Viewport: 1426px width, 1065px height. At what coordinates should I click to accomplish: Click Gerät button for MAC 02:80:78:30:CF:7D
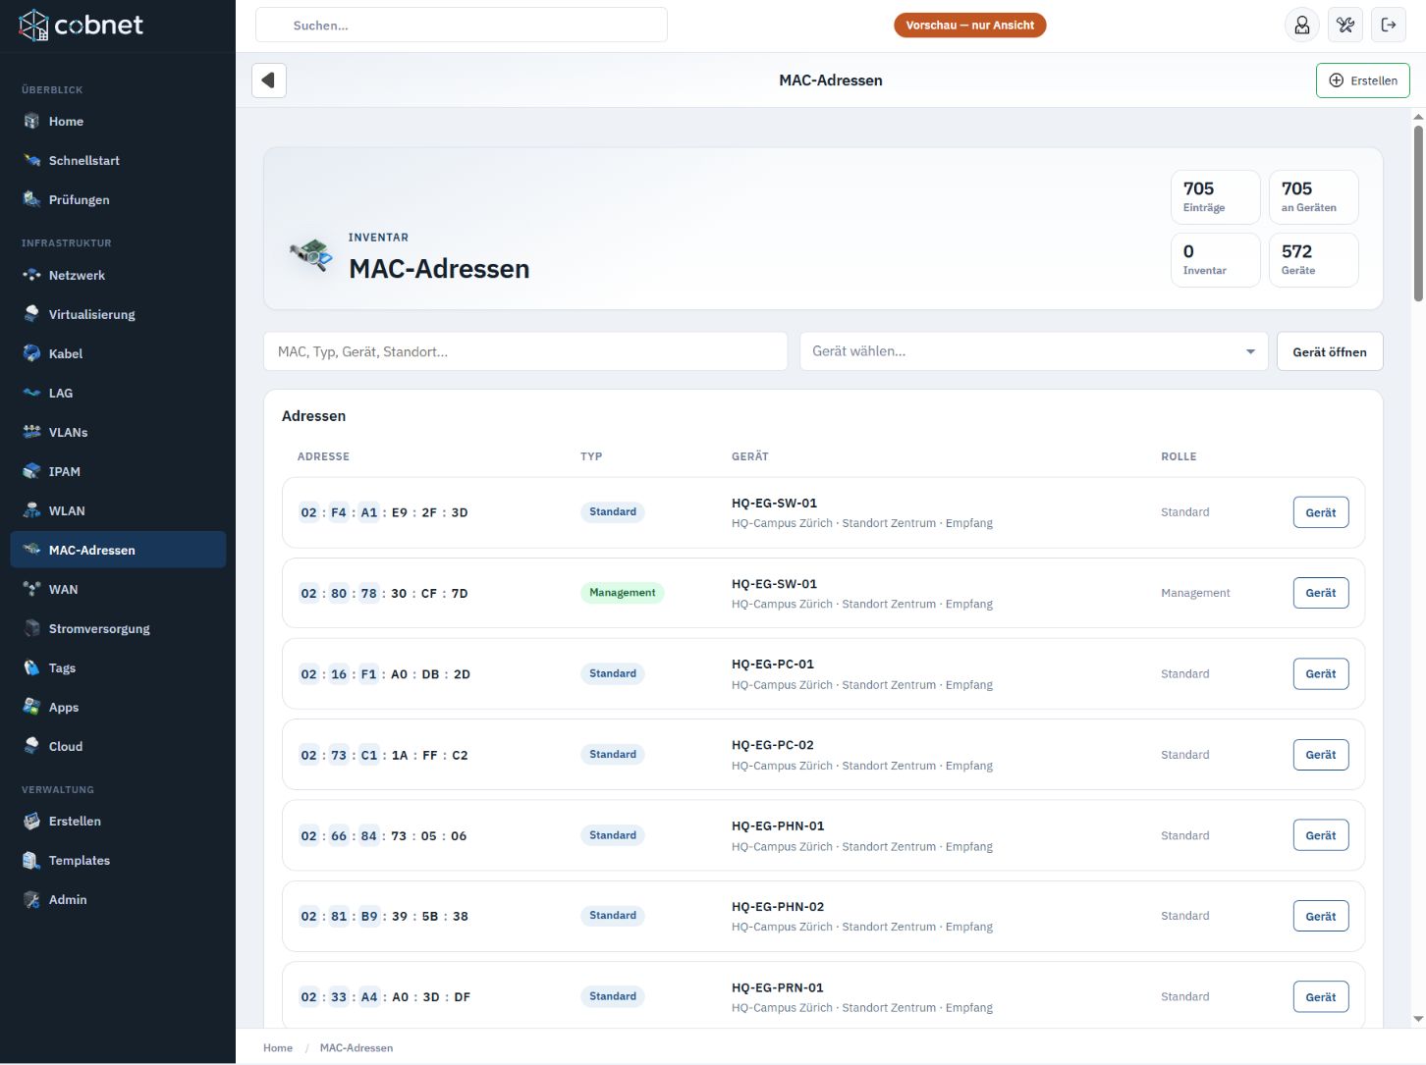[1321, 593]
